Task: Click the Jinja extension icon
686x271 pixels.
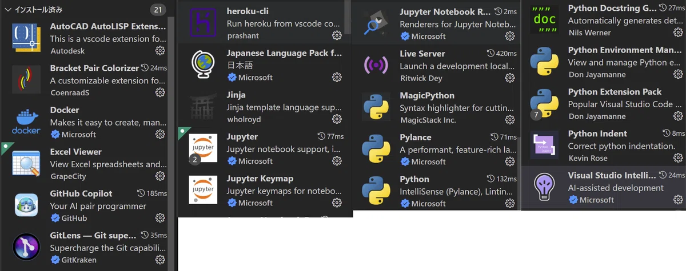Action: [203, 106]
